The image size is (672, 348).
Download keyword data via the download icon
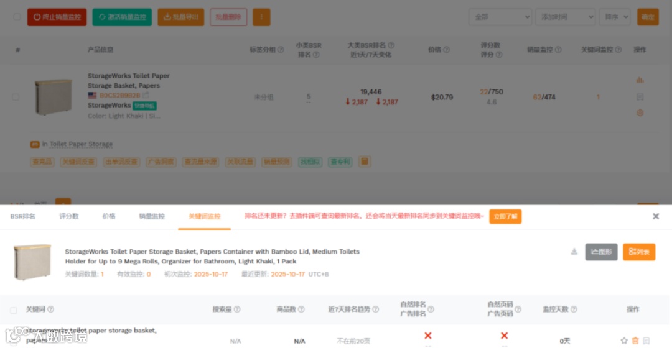[574, 252]
